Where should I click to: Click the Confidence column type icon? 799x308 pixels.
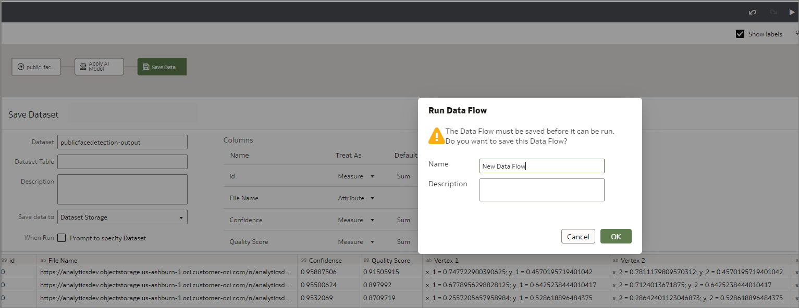click(303, 261)
